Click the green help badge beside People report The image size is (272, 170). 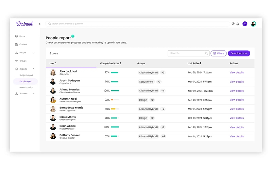pos(73,36)
